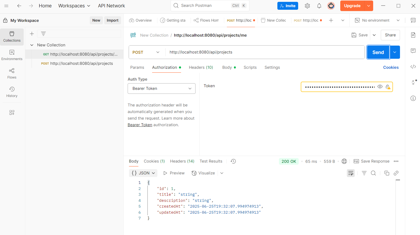Click the Send button

point(378,52)
